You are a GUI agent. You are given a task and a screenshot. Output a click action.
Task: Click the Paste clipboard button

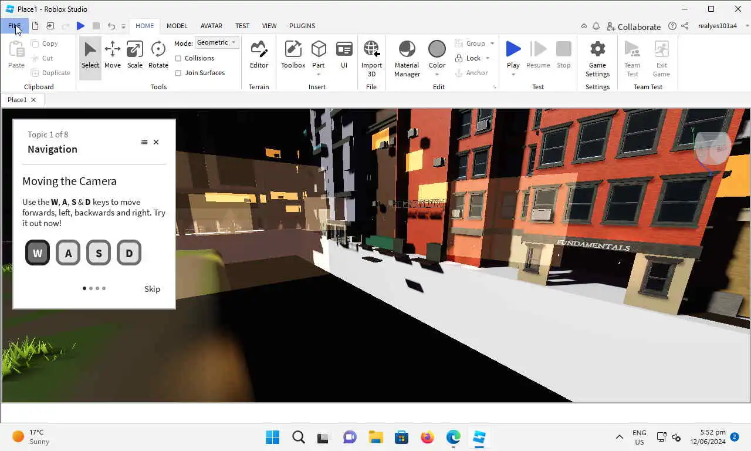pos(16,55)
